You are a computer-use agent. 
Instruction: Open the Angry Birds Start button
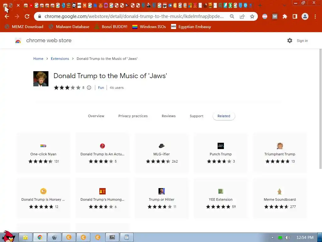pos(8,236)
